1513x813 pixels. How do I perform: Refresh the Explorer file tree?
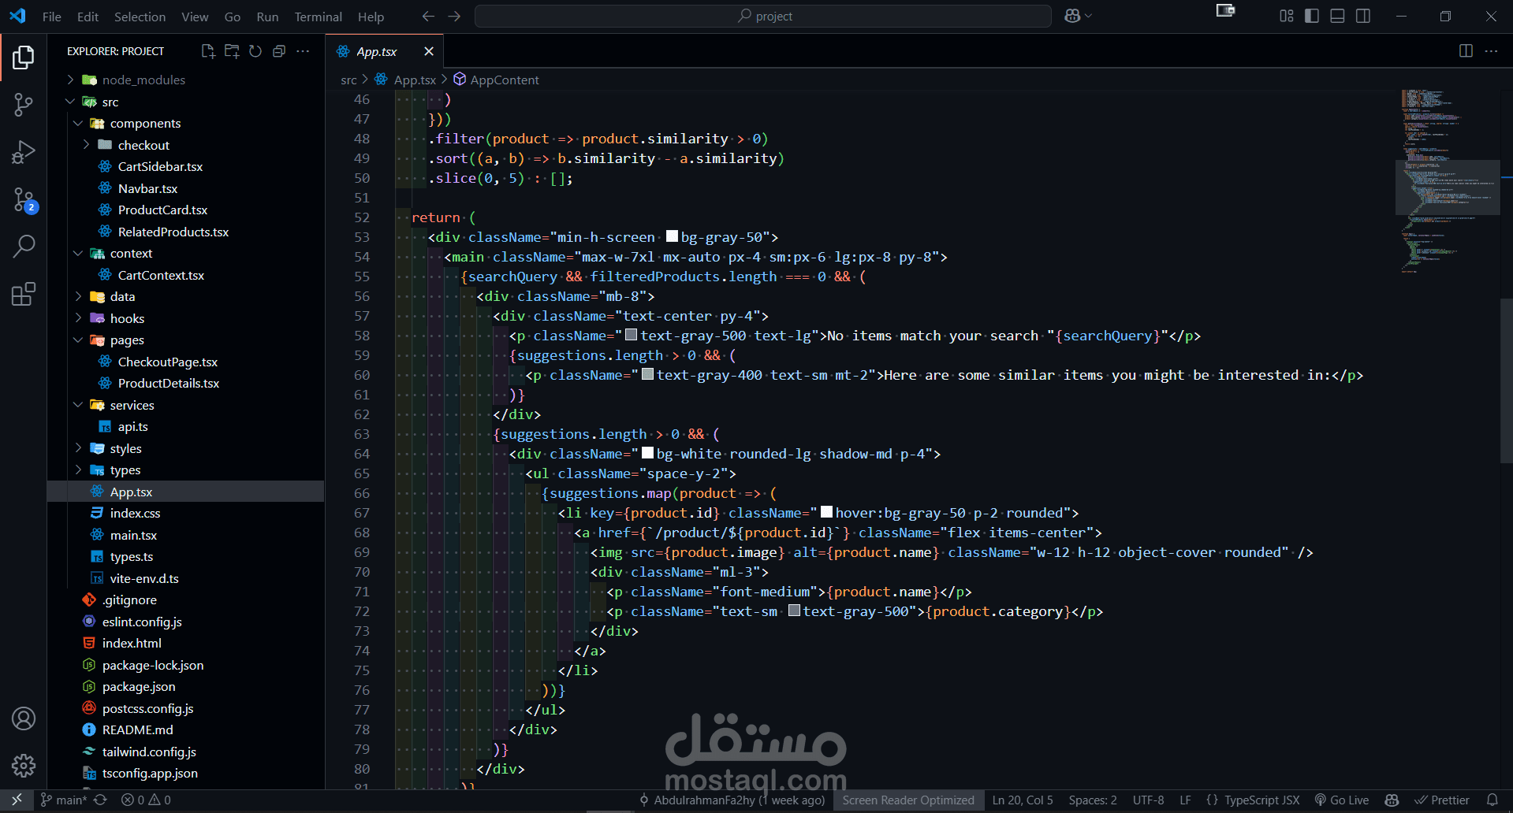(x=255, y=51)
